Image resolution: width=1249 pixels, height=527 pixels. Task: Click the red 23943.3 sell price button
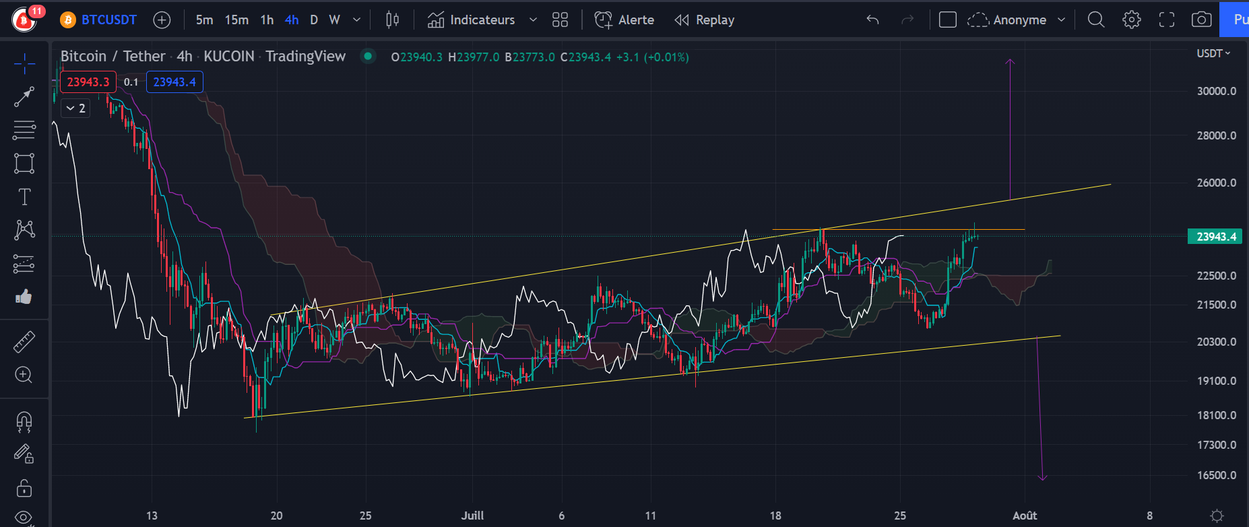88,82
